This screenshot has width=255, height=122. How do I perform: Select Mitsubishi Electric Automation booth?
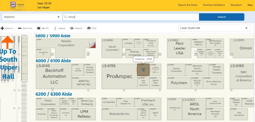tap(197, 70)
